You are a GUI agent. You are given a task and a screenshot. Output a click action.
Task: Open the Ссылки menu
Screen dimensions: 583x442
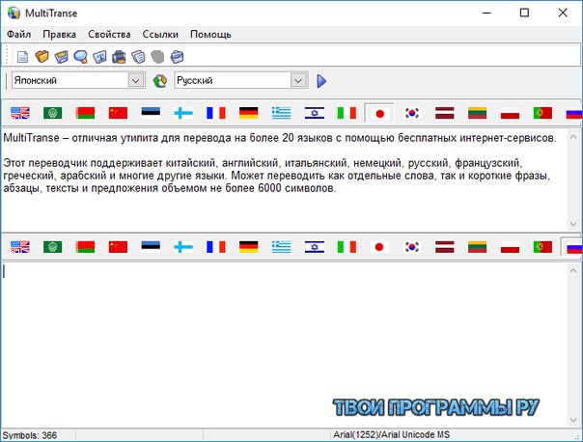pos(160,34)
